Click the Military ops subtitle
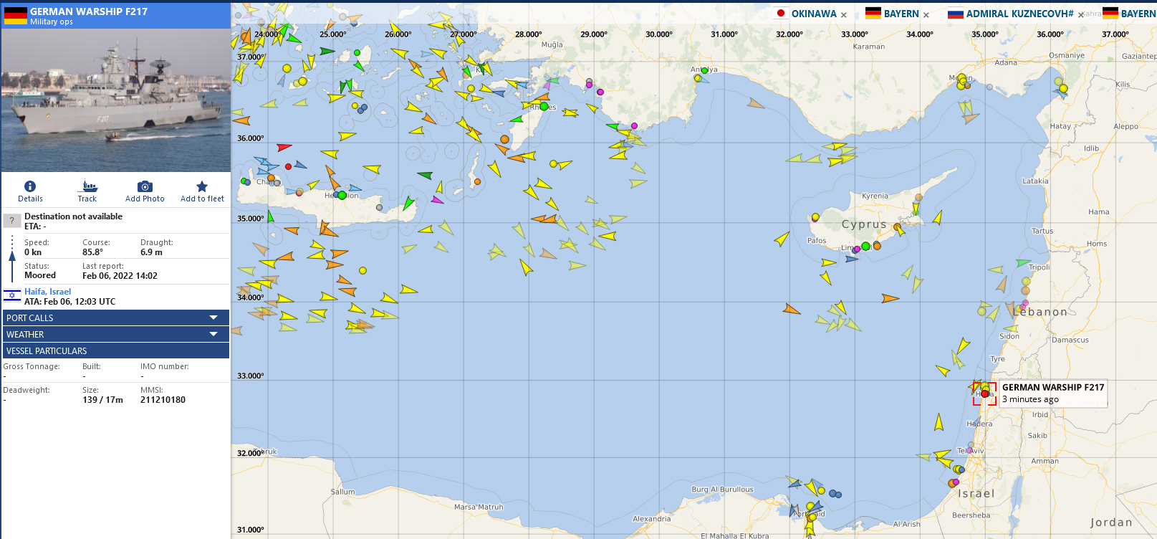The image size is (1157, 539). (x=52, y=22)
